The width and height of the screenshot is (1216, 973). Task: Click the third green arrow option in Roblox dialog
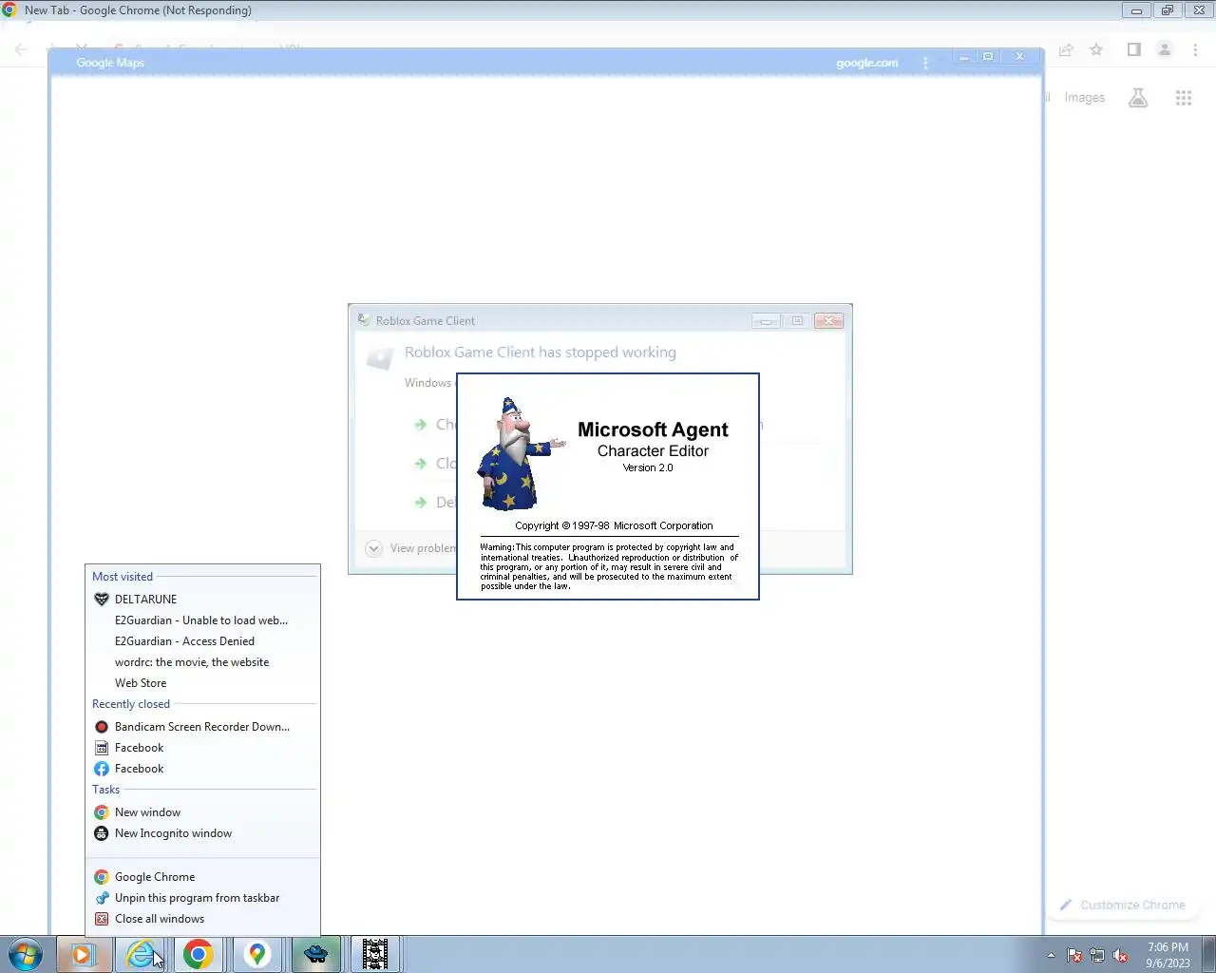pyautogui.click(x=421, y=503)
